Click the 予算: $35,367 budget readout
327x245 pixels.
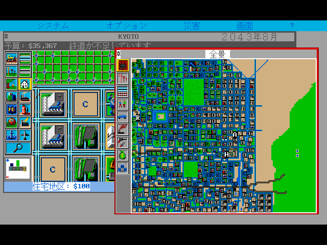[31, 46]
